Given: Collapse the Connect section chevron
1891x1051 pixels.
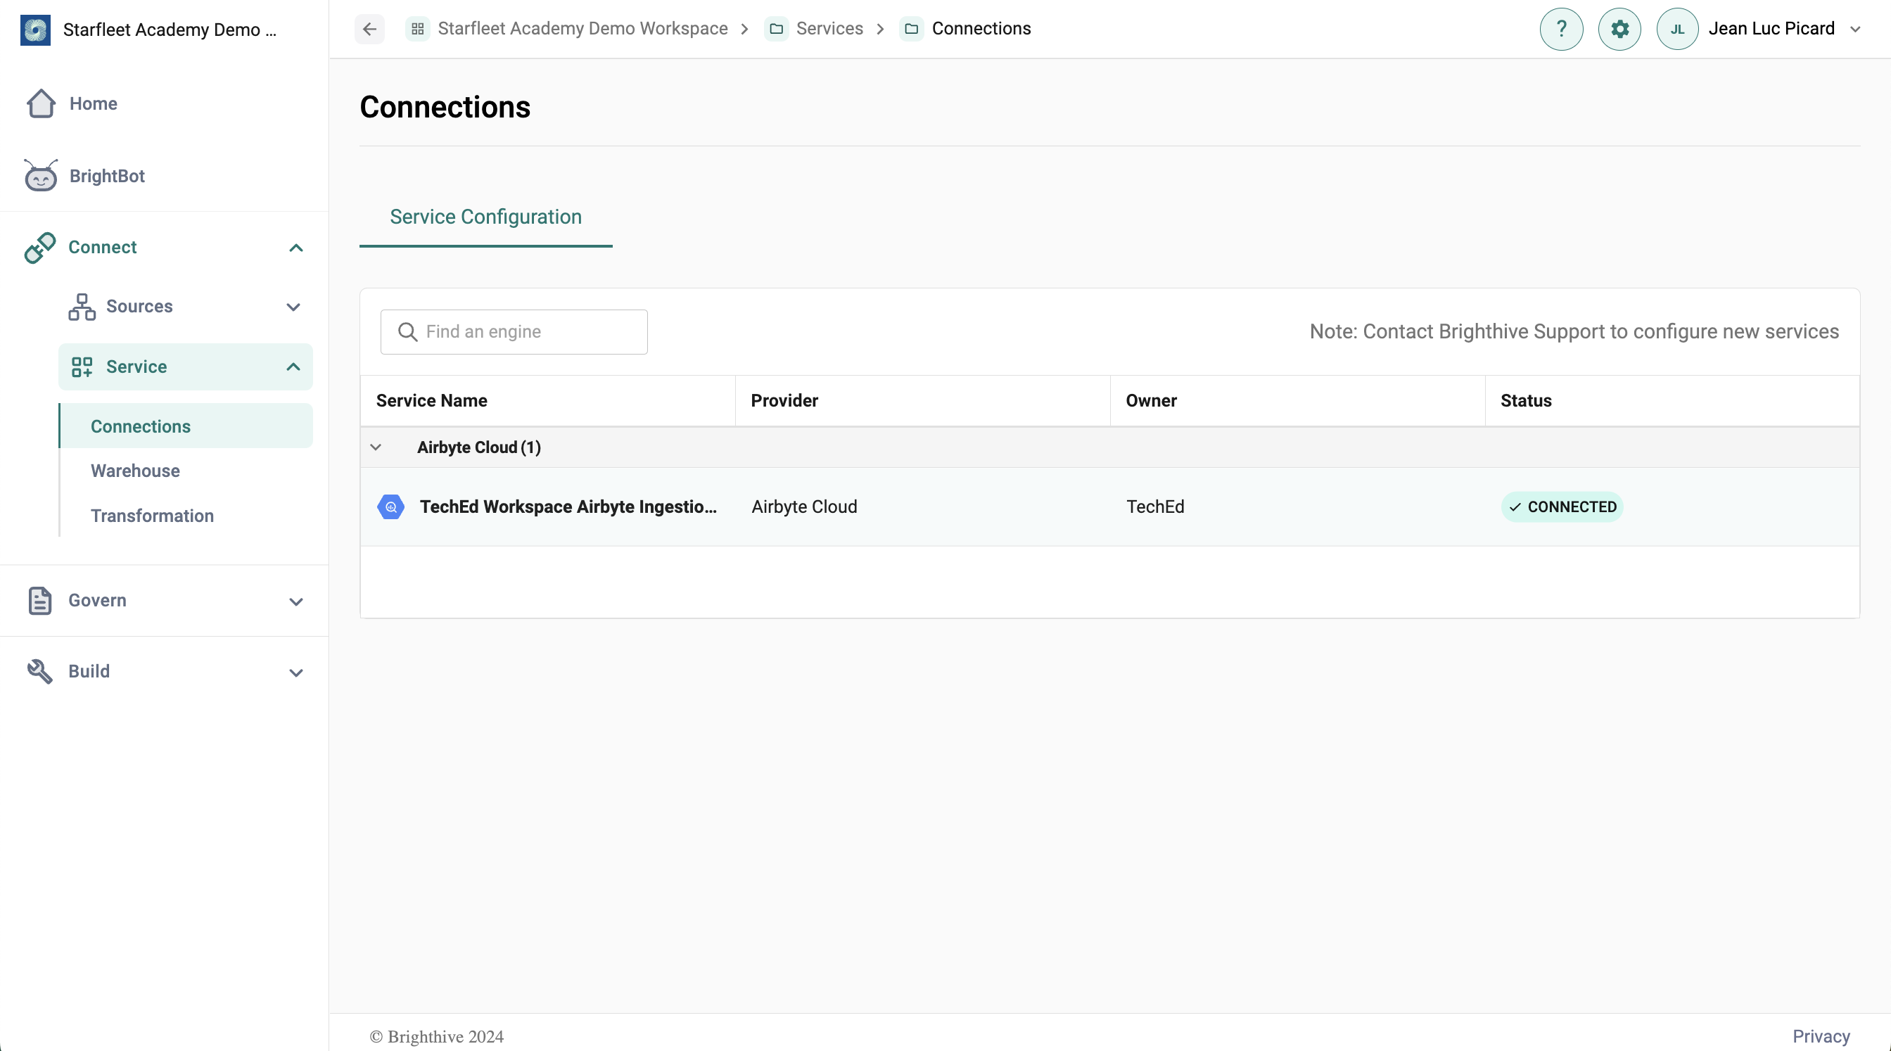Looking at the screenshot, I should tap(296, 248).
